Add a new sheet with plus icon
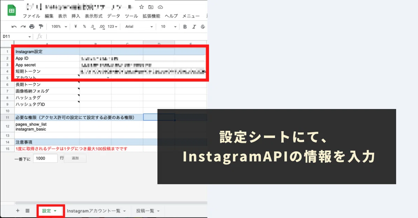 tap(18, 211)
